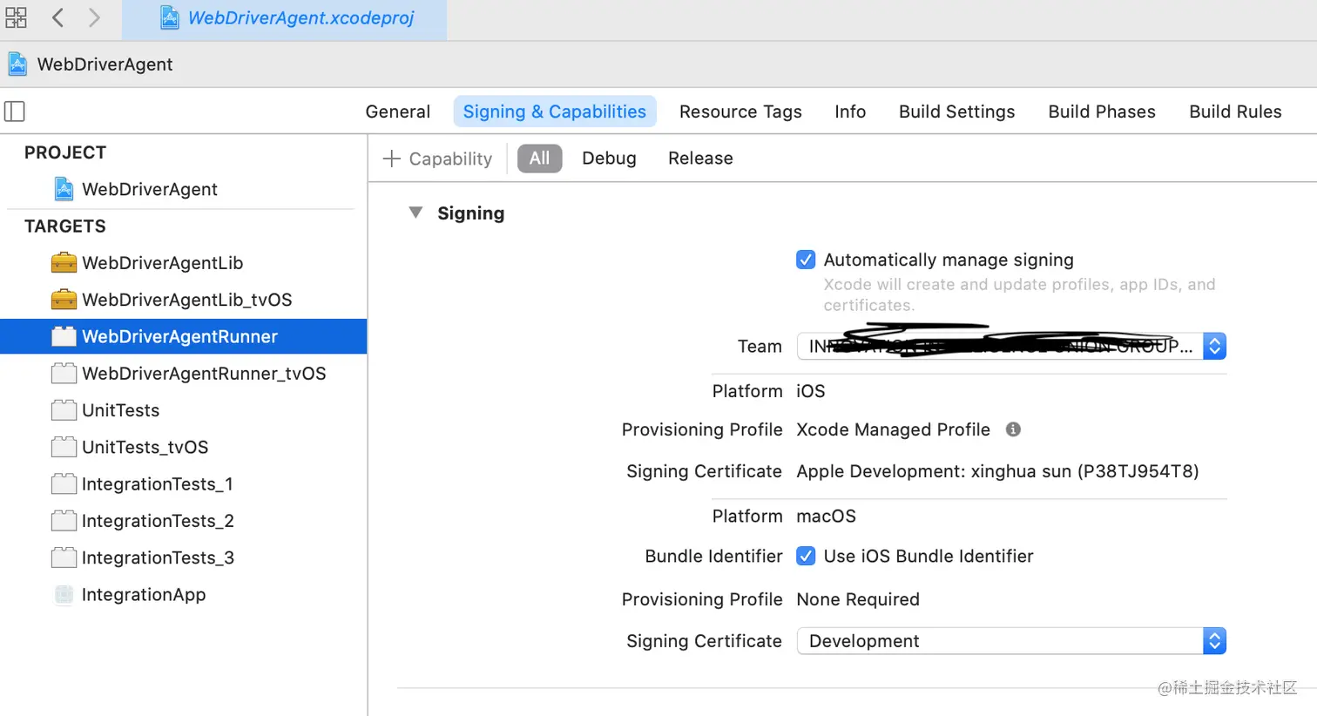
Task: Click the WebDriverAgent breadcrumb project icon
Action: click(x=17, y=64)
